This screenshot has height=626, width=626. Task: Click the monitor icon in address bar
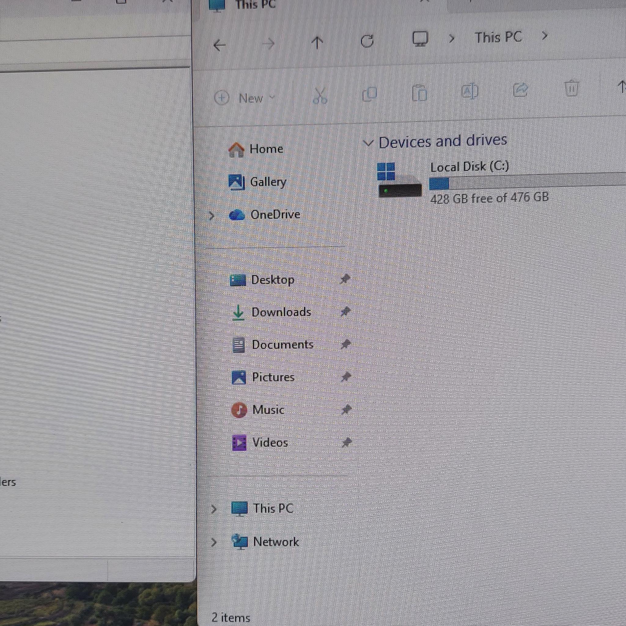(420, 39)
